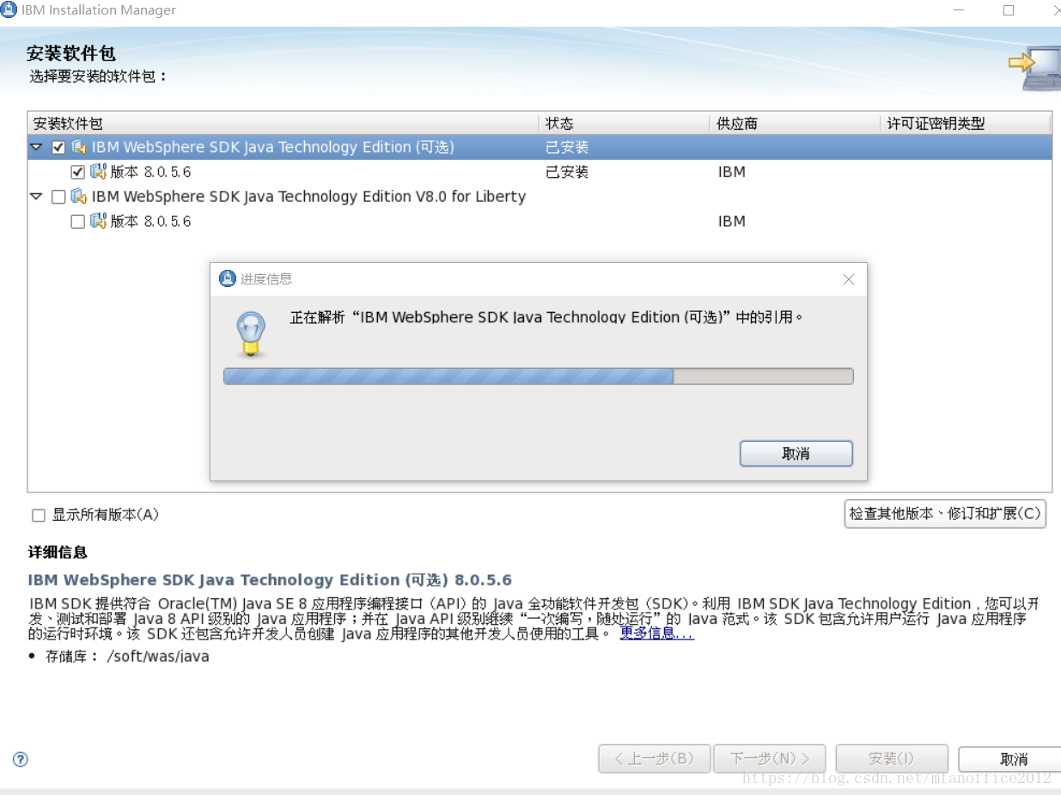Click the 安装(I) button
Viewport: 1061px width, 795px height.
tap(892, 759)
